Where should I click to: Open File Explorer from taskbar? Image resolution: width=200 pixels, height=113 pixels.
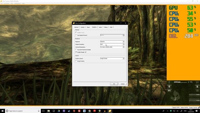[49, 111]
